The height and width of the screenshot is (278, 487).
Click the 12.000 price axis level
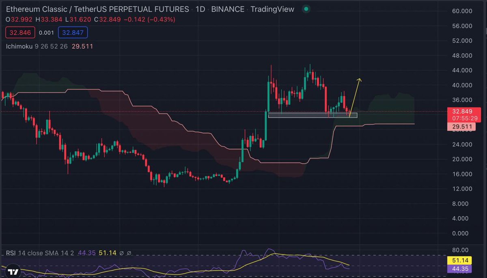[x=461, y=189]
